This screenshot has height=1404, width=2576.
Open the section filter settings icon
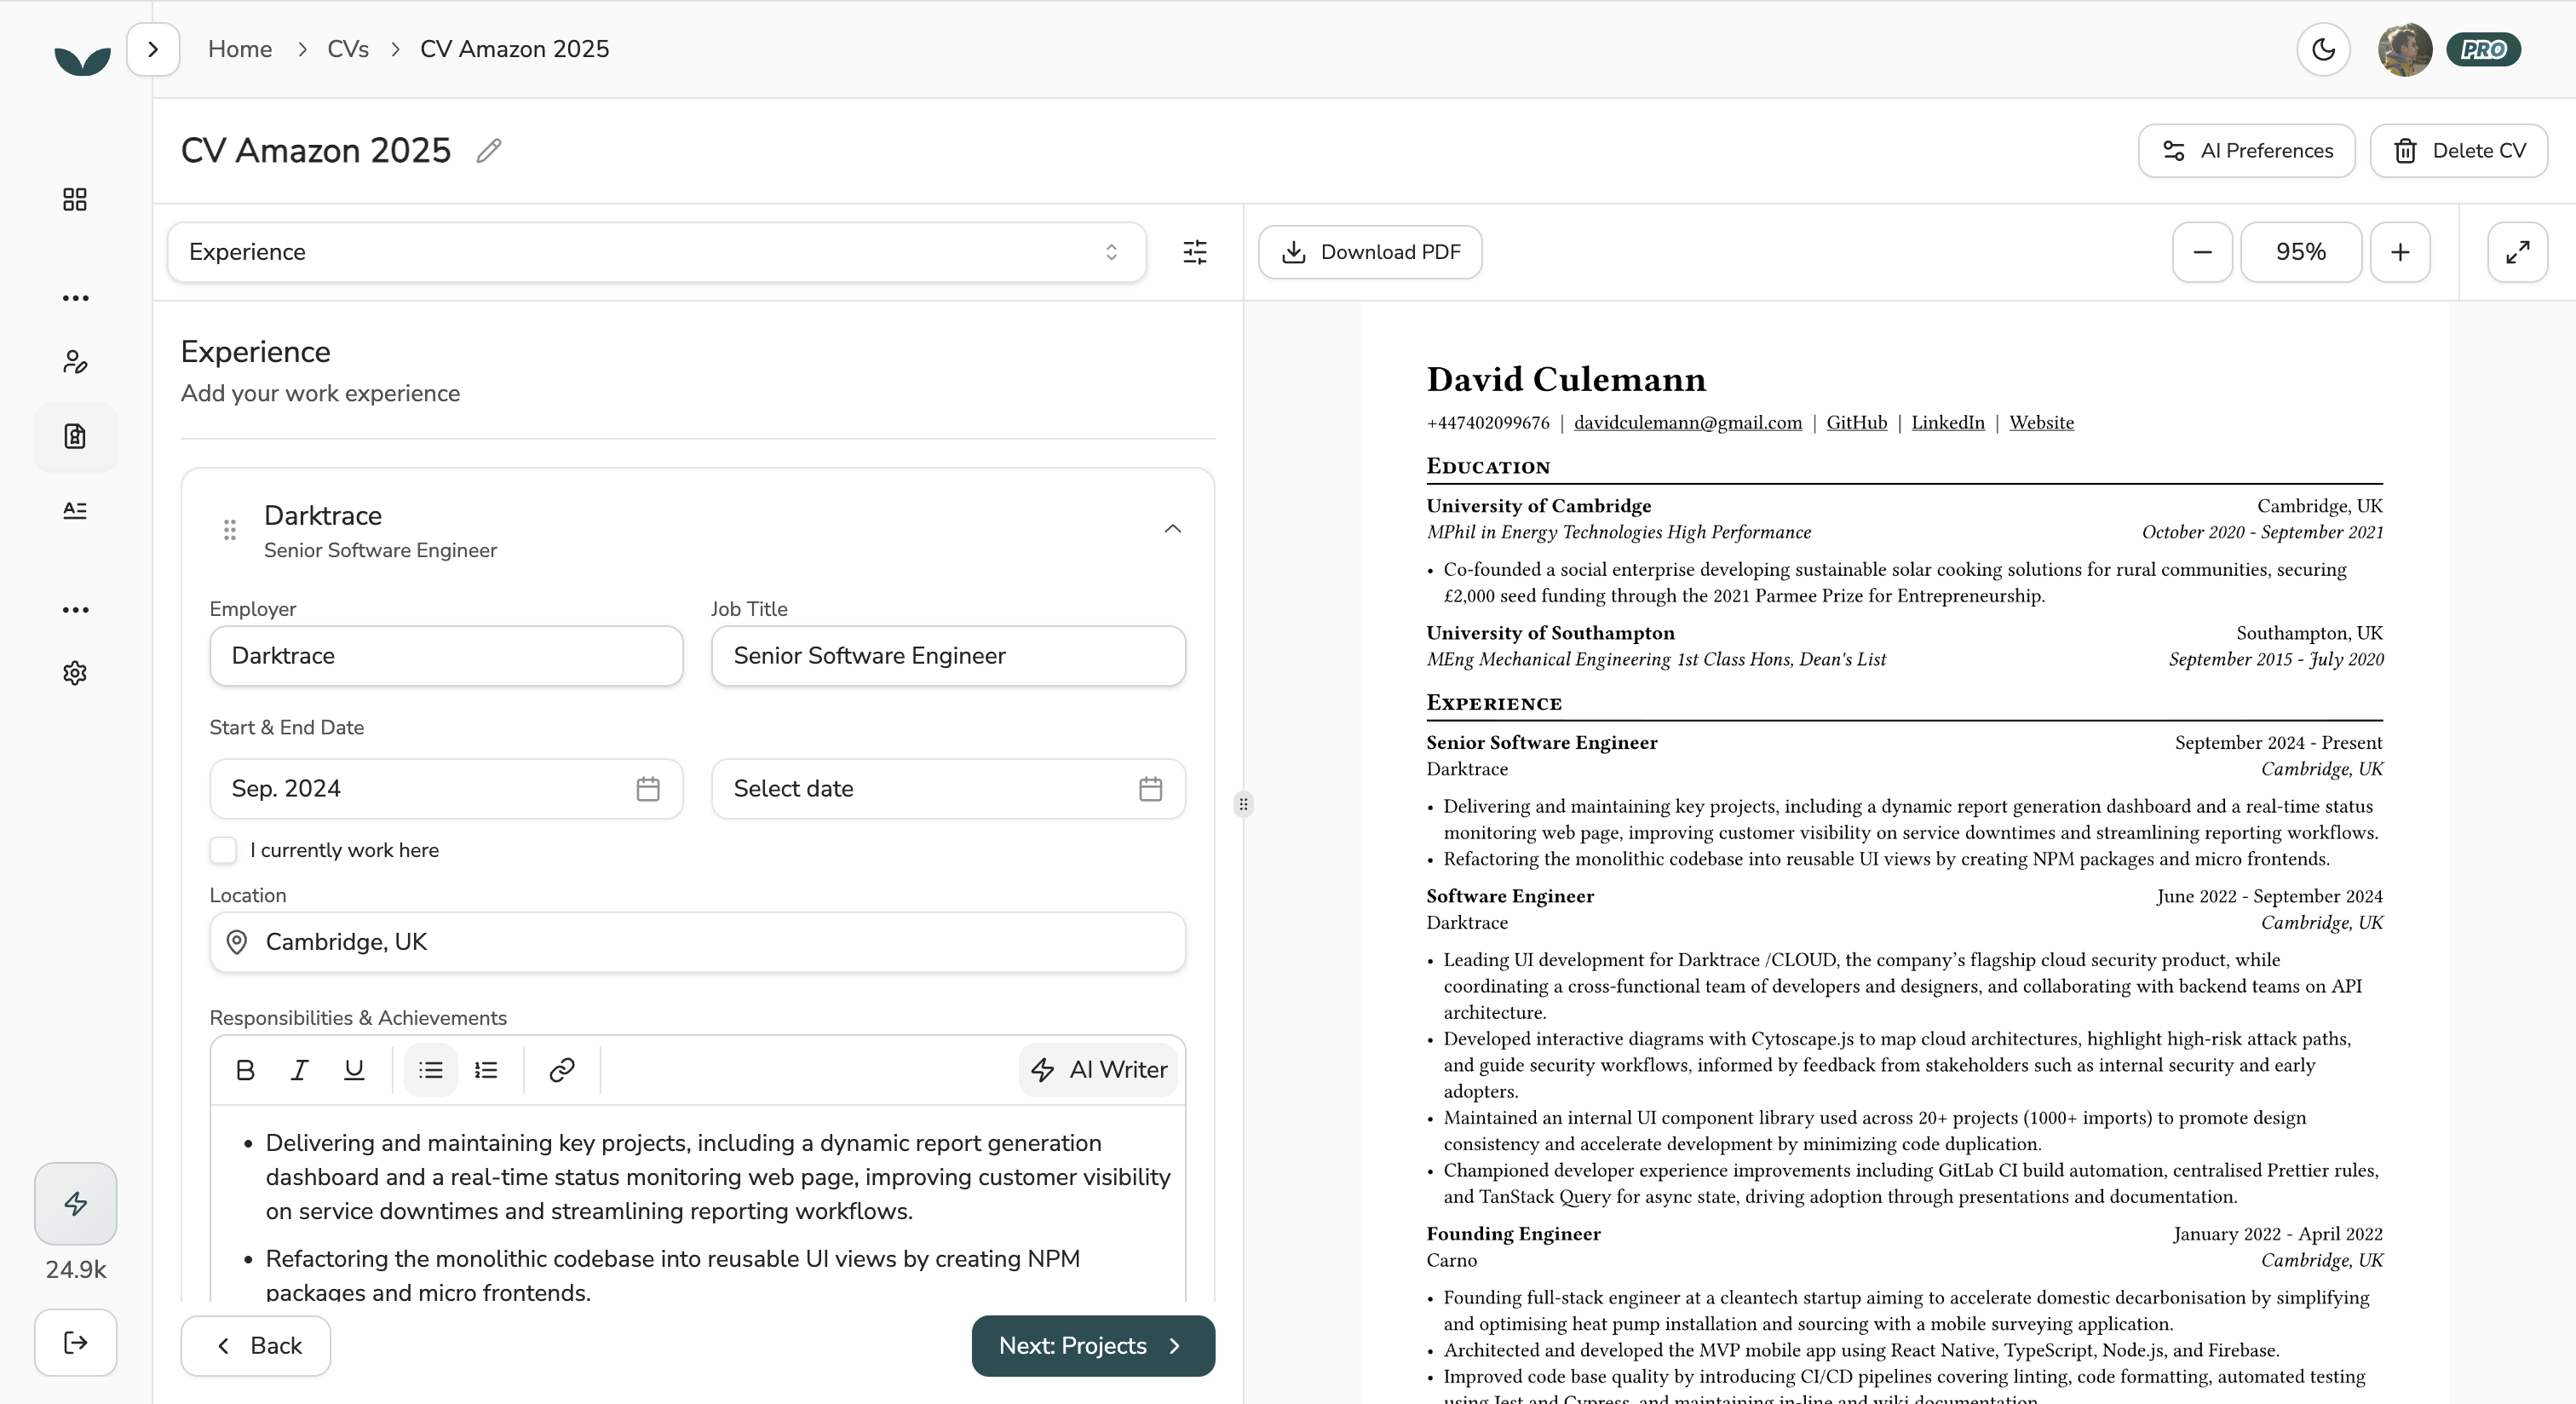(1194, 252)
